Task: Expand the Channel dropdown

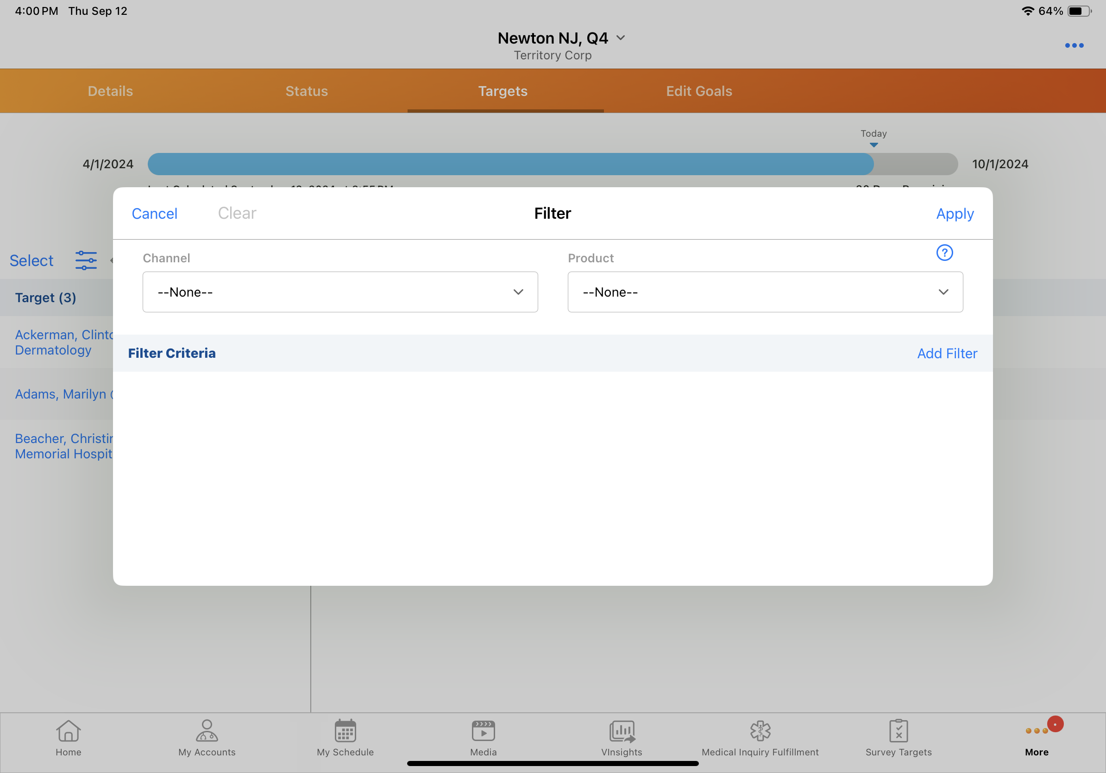Action: (x=340, y=292)
